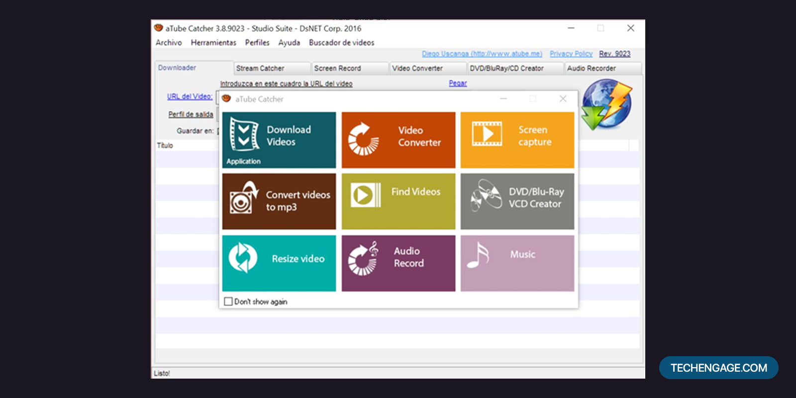Close the aTube Catcher launcher dialog
The height and width of the screenshot is (398, 796).
click(x=563, y=99)
